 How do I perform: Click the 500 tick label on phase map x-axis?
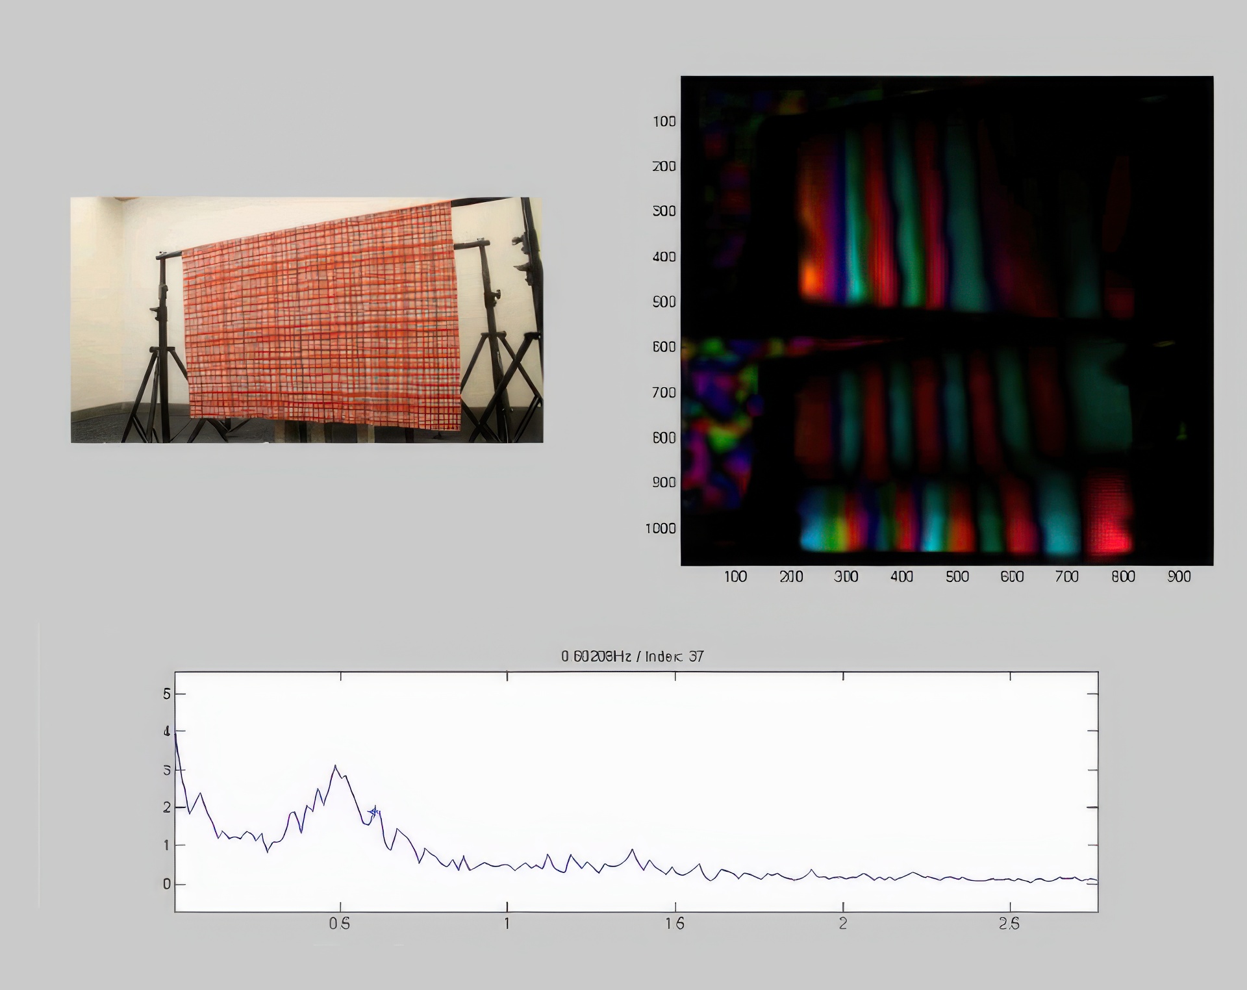(957, 576)
